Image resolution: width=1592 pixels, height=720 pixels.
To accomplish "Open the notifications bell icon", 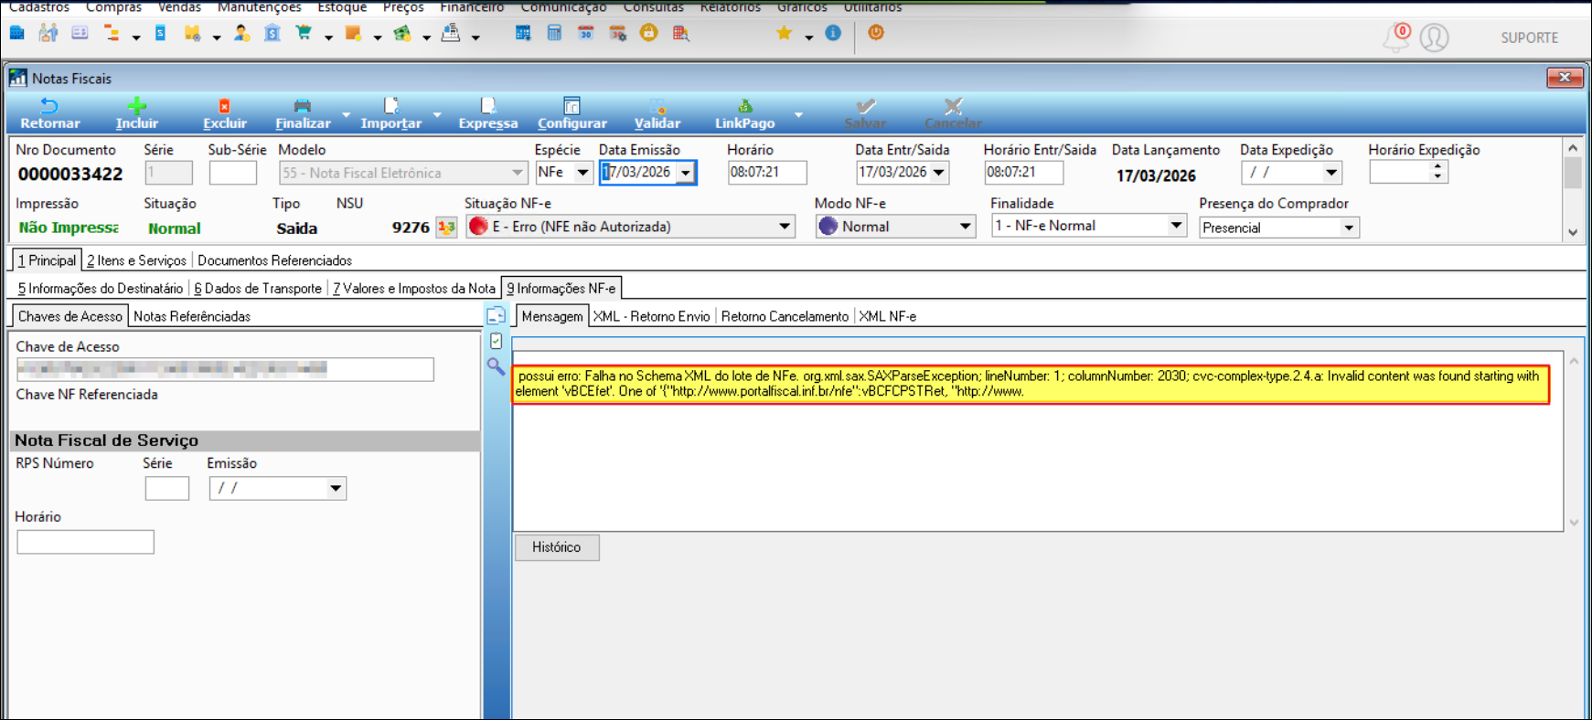I will click(1395, 38).
